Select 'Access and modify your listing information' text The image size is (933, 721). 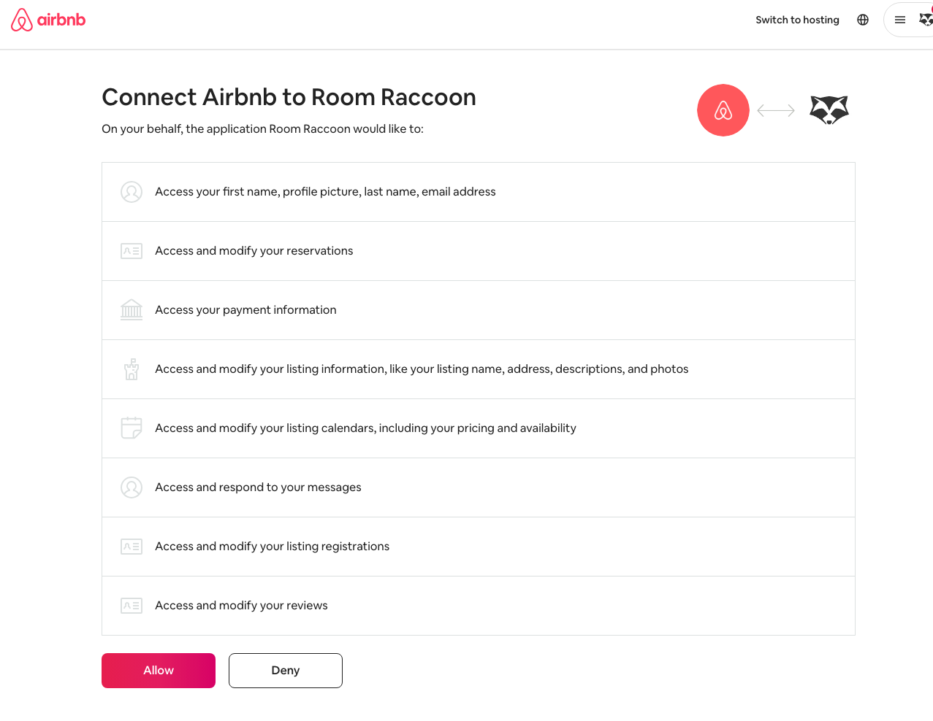[x=422, y=369]
